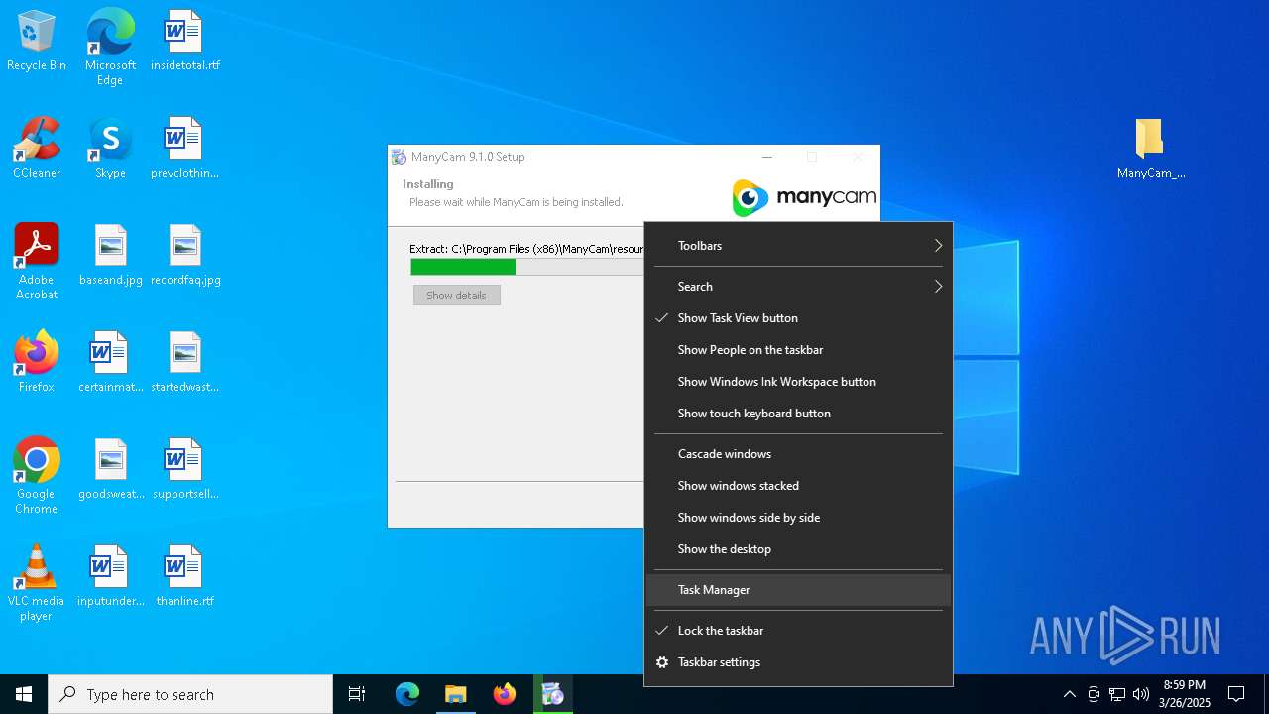Open the notification center icon

(x=1236, y=694)
